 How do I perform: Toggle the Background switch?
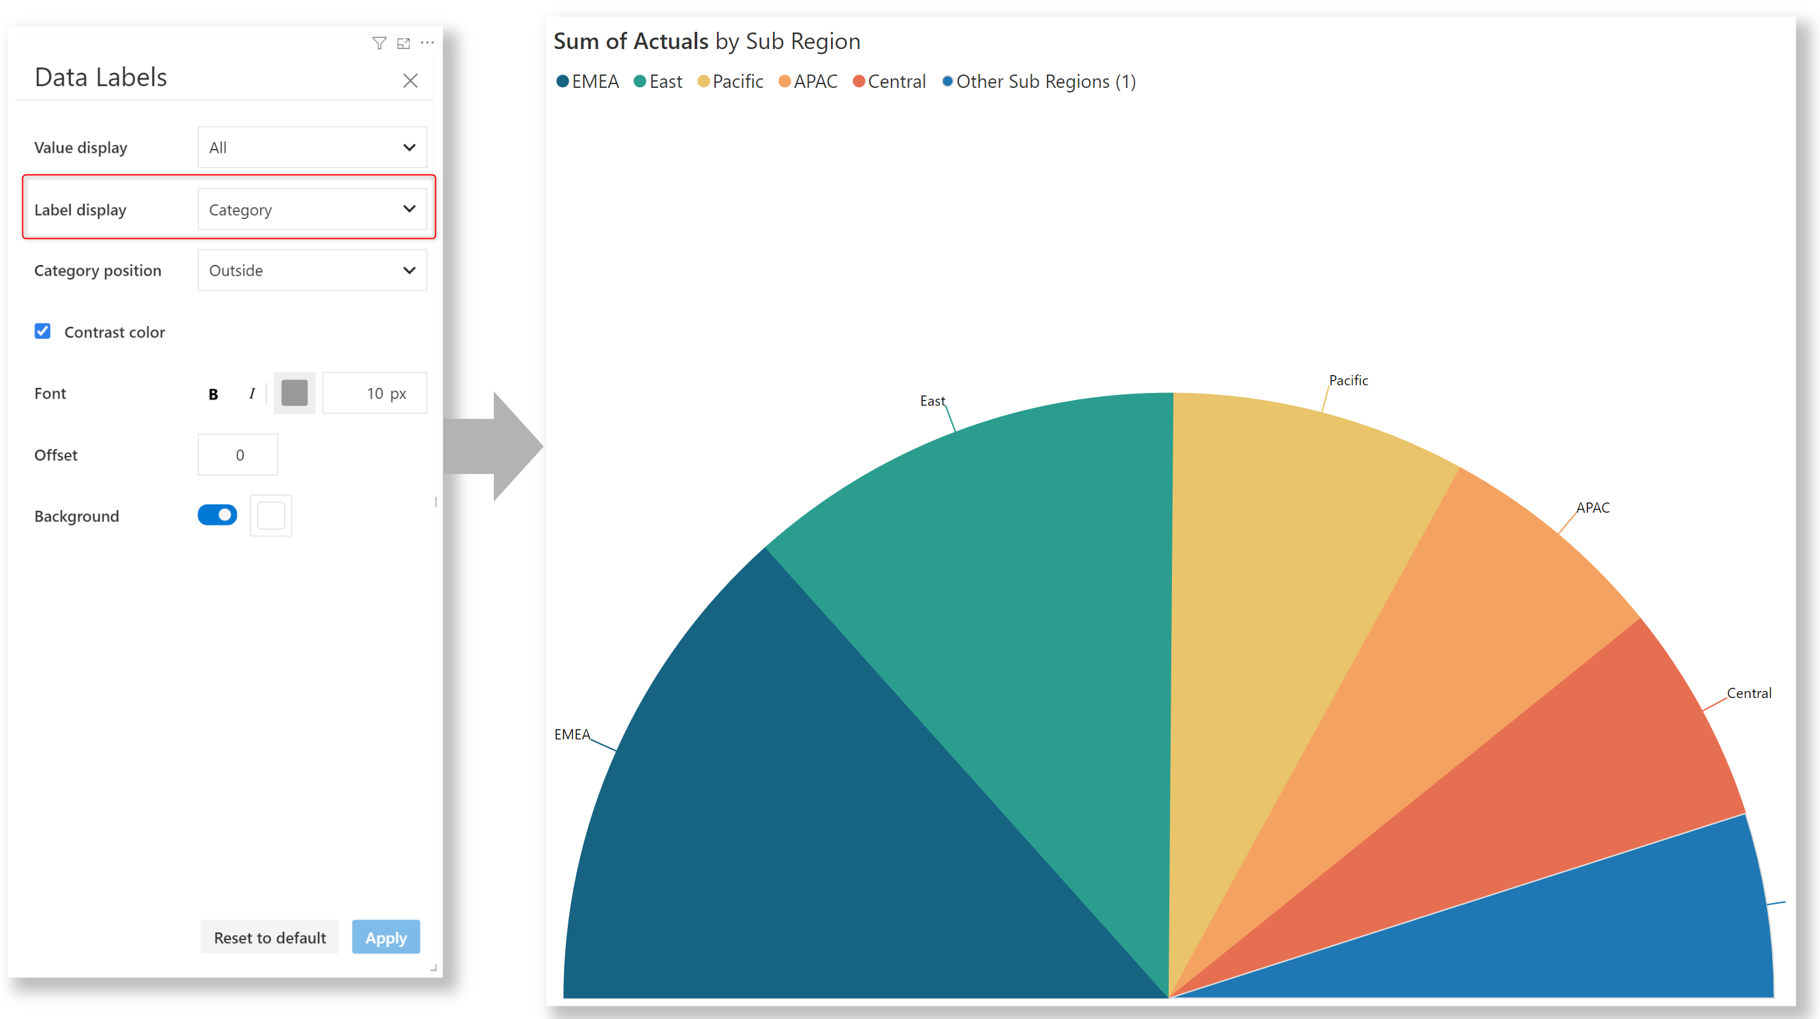(217, 515)
